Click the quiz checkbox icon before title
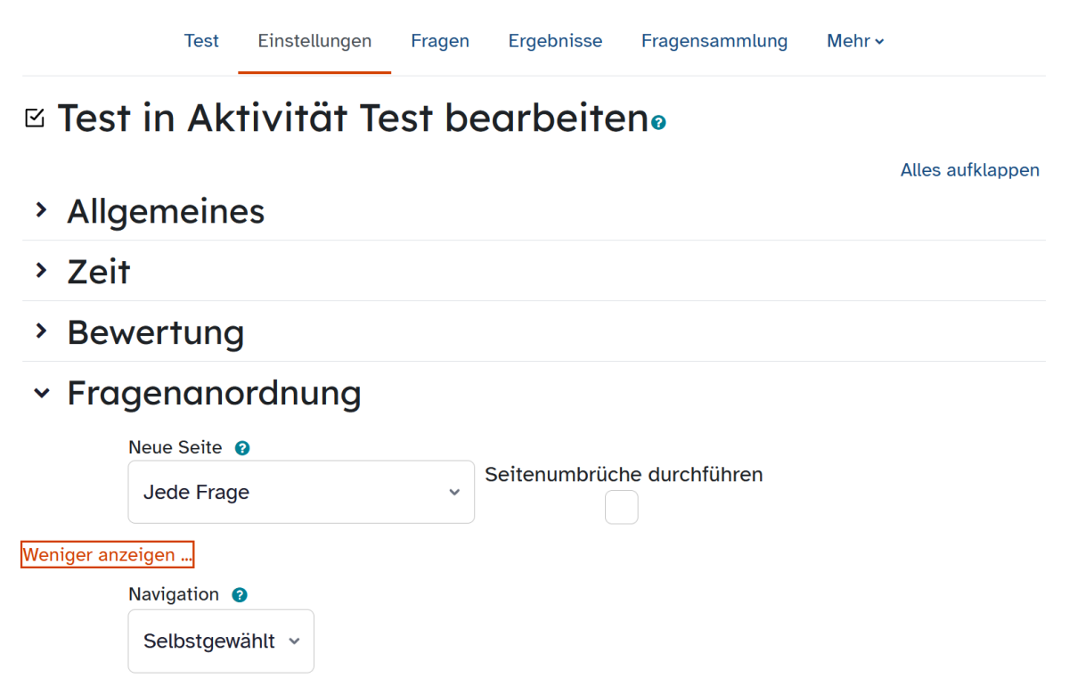Viewport: 1069px width, 686px height. [35, 118]
